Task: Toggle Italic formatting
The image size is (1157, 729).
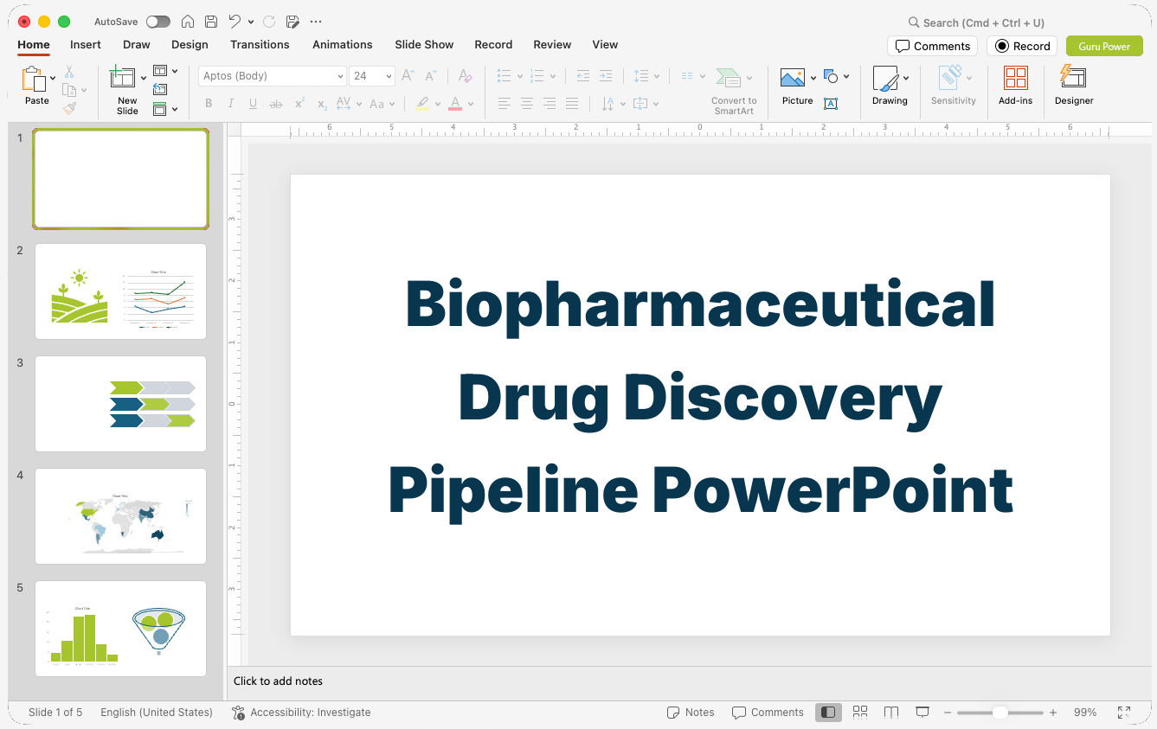Action: click(x=230, y=104)
